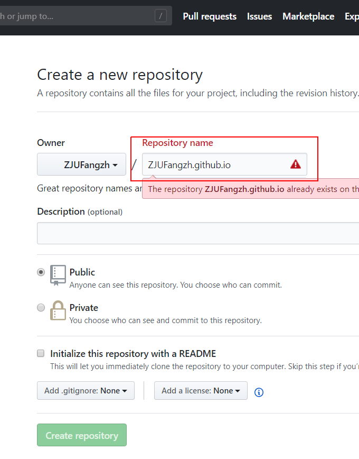This screenshot has width=359, height=459.
Task: Go to Issues in the header
Action: pos(259,16)
